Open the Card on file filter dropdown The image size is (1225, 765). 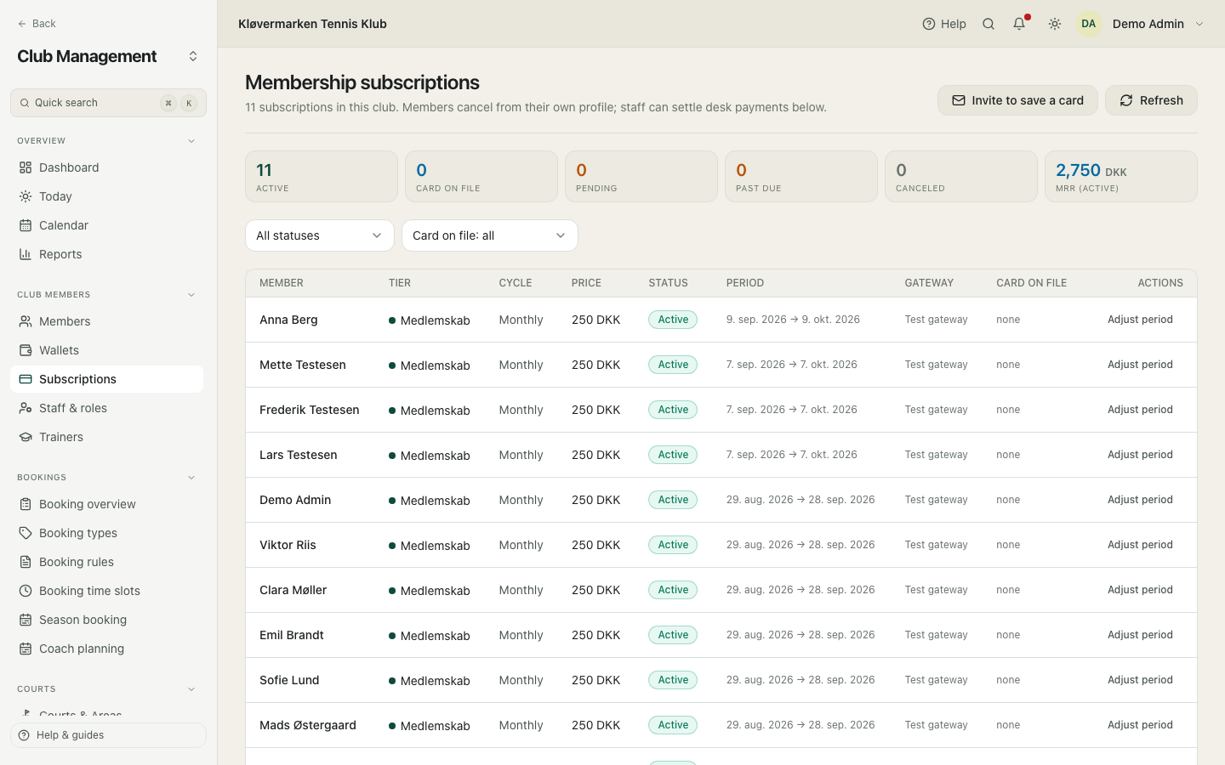(x=490, y=235)
